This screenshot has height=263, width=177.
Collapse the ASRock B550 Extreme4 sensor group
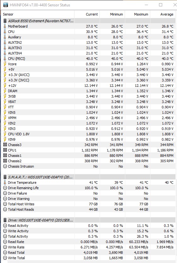pos(5,21)
